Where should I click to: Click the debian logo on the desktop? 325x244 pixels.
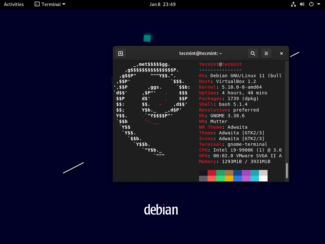pos(161,209)
